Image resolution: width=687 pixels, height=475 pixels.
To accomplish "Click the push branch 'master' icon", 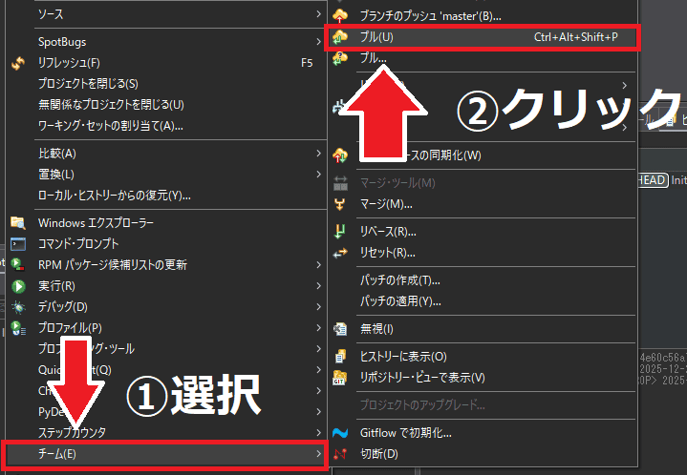I will point(340,15).
